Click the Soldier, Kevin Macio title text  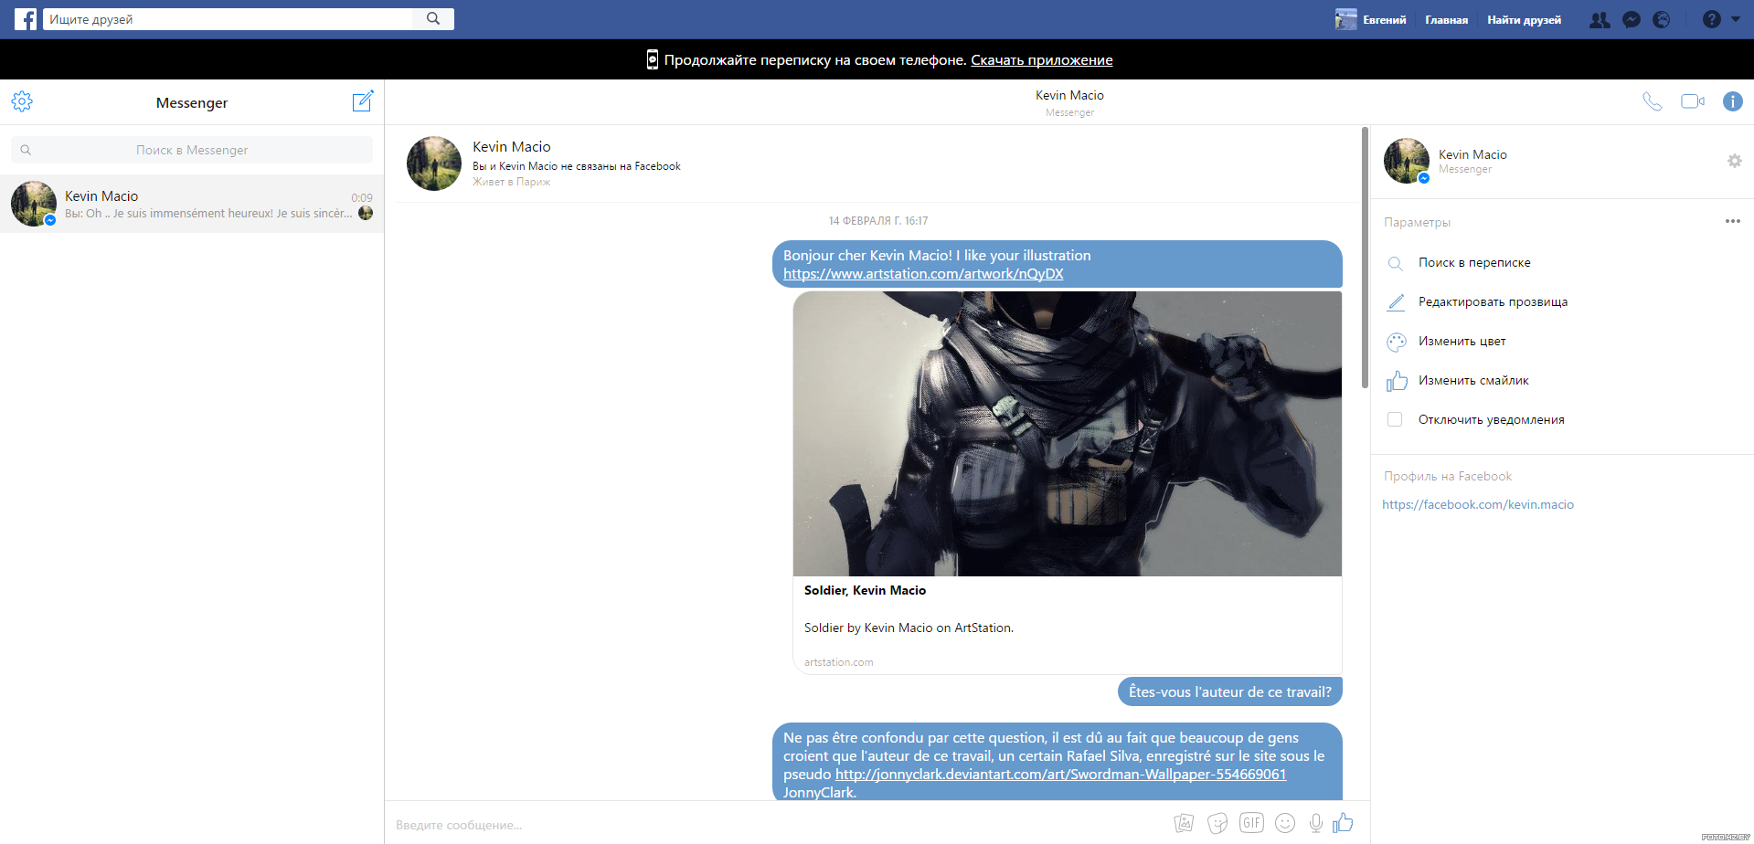865,591
